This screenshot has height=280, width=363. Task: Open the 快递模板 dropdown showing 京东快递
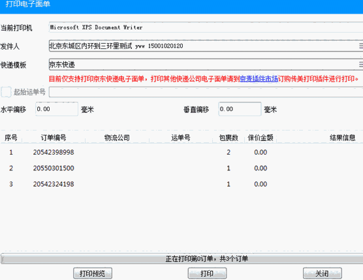pyautogui.click(x=360, y=65)
